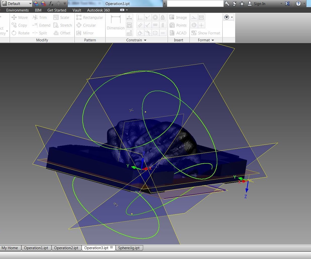Apply a Concentric constraint

[155, 17]
